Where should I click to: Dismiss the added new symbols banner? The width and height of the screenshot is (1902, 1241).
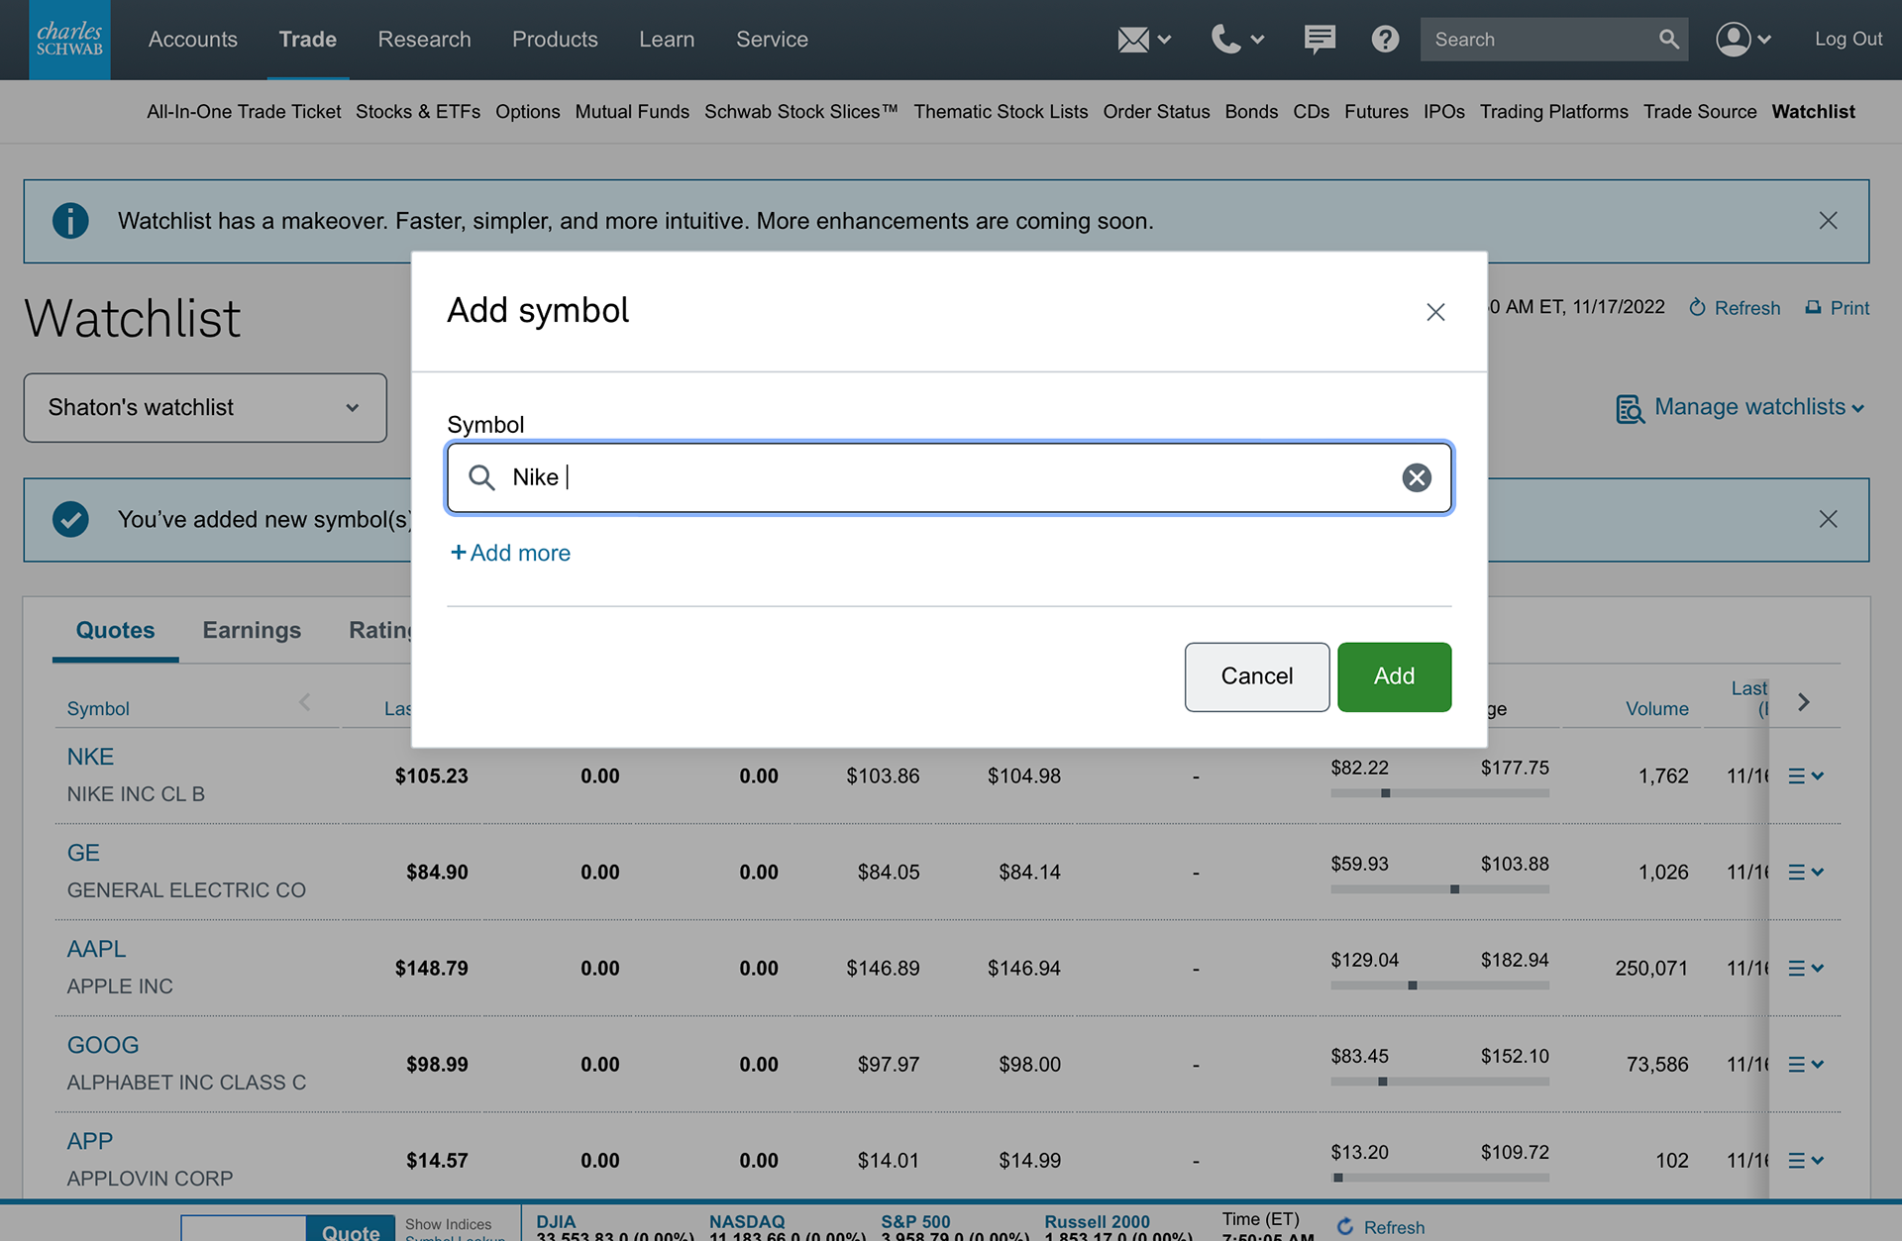1828,519
